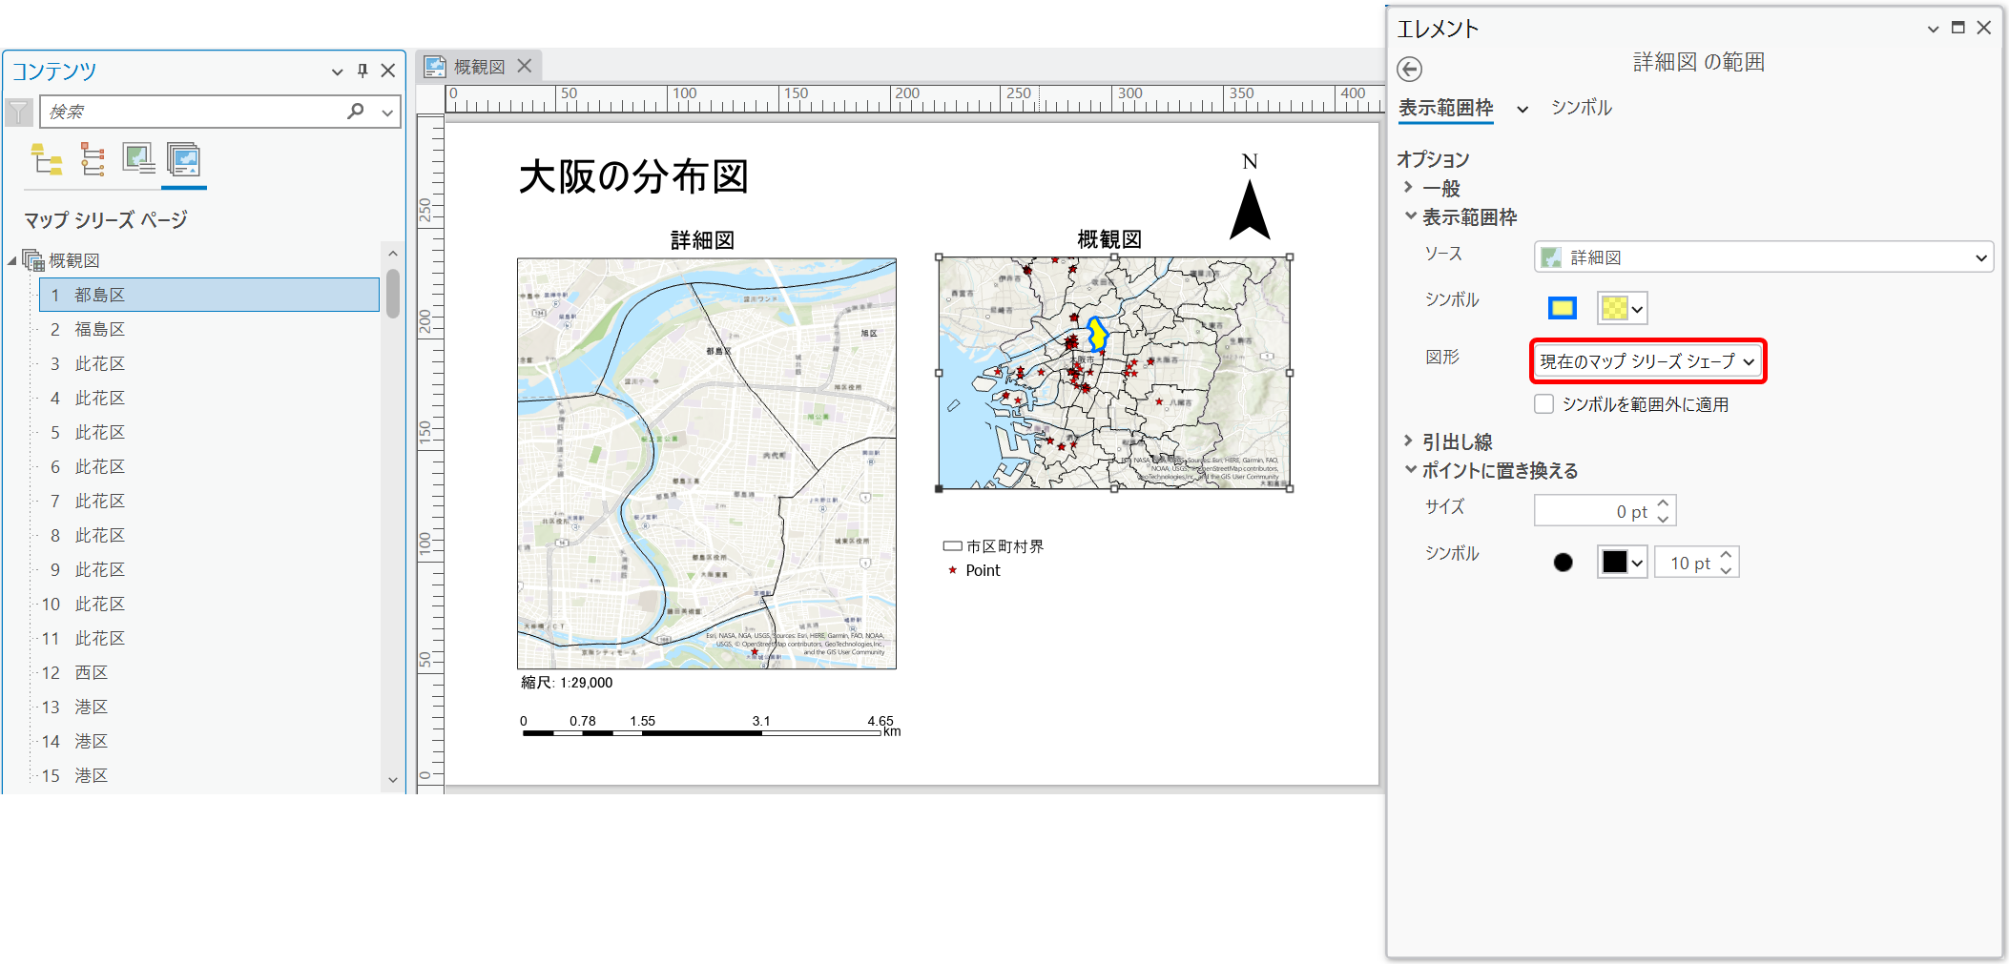This screenshot has height=964, width=2009.
Task: Switch to the シンボル tab
Action: pyautogui.click(x=1581, y=108)
